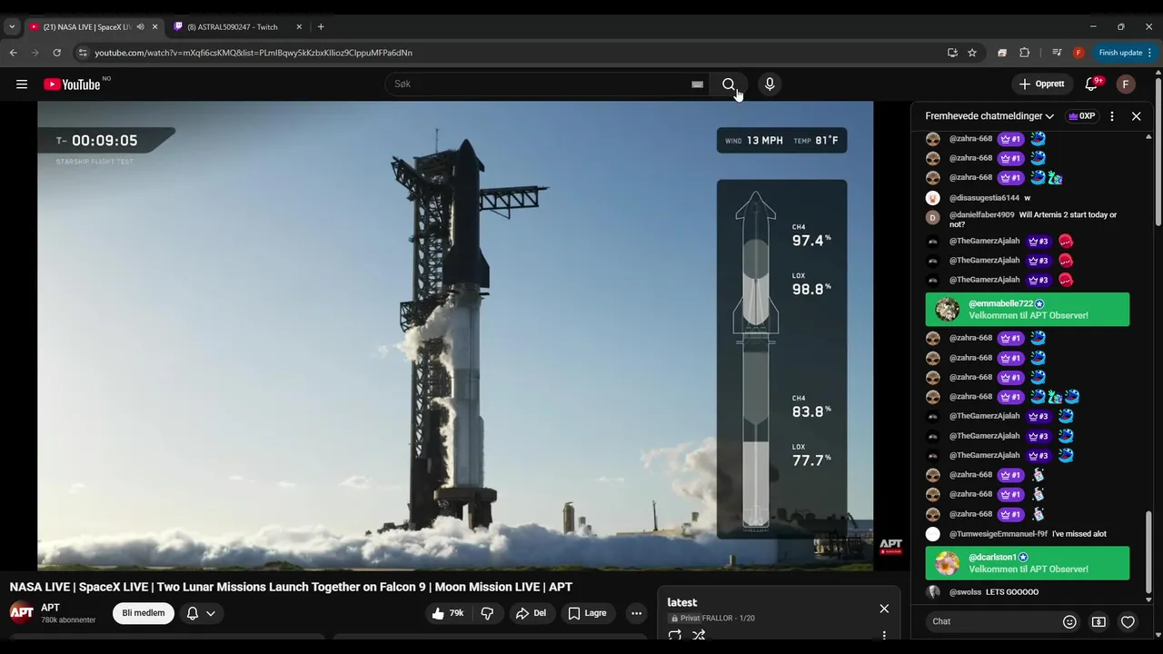Open the on-screen keyboard in search box

(x=697, y=84)
